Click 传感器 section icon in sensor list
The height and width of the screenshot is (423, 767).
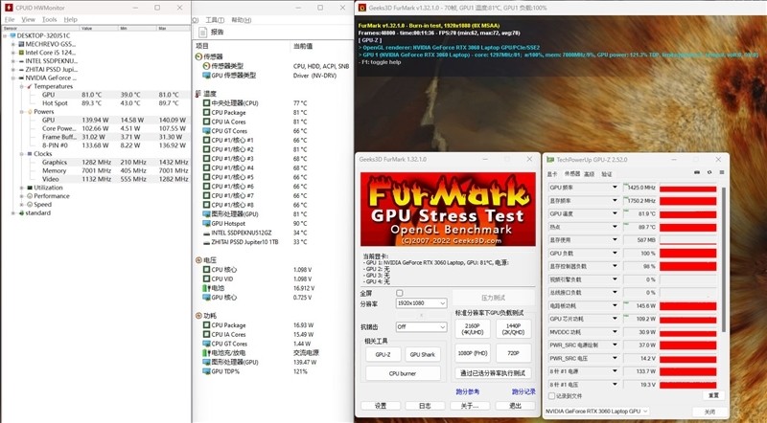pyautogui.click(x=198, y=56)
